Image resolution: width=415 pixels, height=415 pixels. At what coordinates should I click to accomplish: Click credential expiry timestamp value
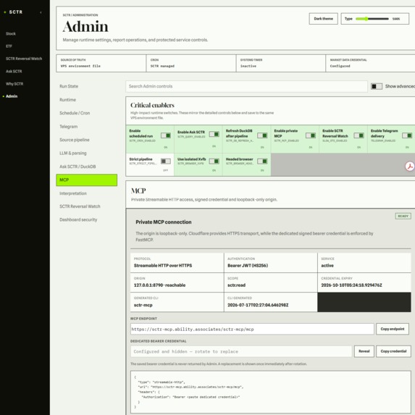pos(351,285)
